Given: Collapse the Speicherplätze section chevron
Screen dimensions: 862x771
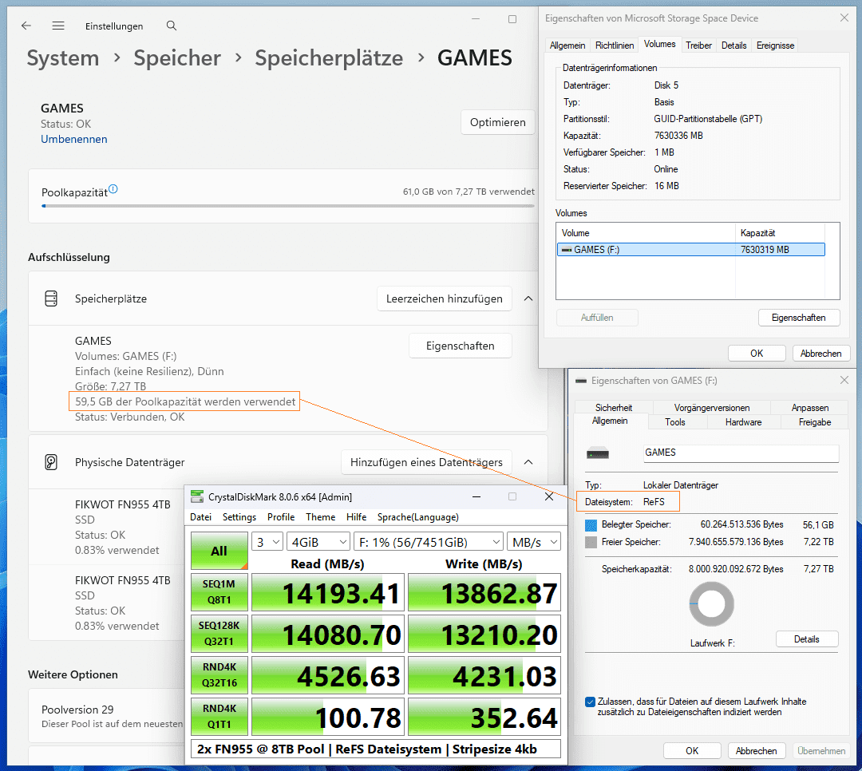Looking at the screenshot, I should [x=528, y=299].
